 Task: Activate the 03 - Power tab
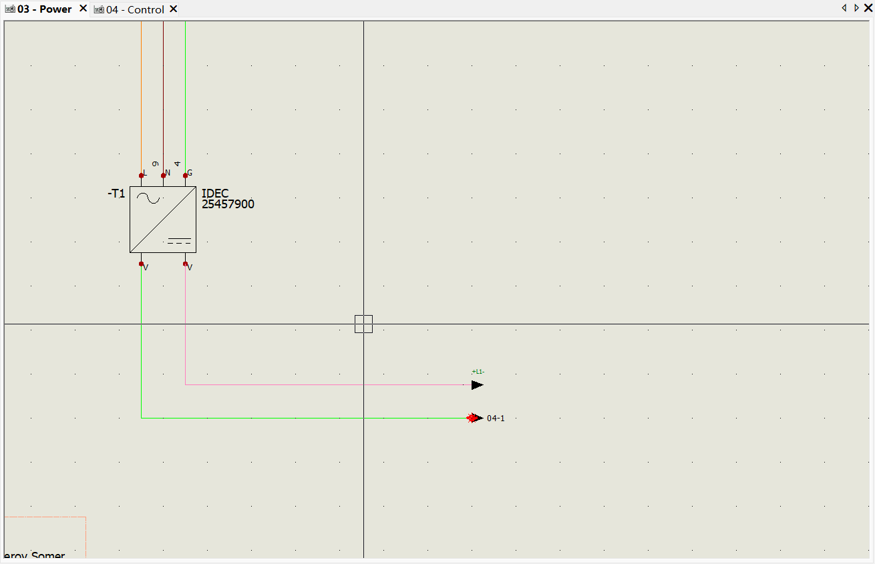click(x=44, y=9)
